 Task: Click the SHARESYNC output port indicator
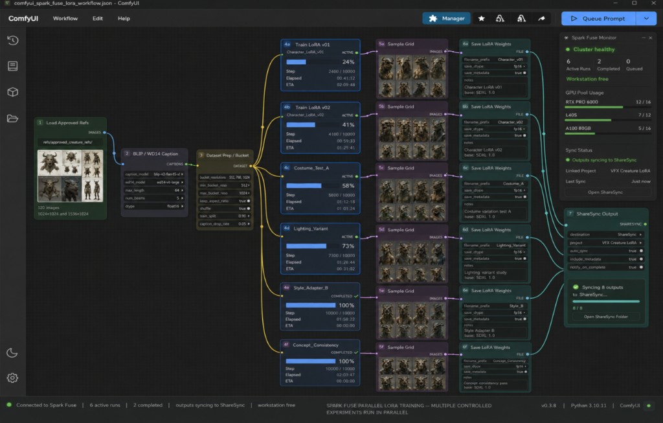pos(646,224)
